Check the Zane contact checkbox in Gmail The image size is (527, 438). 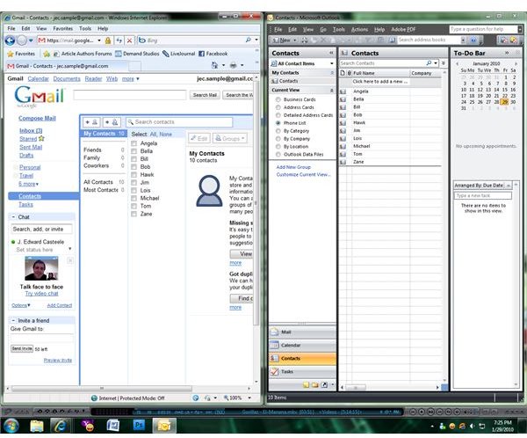134,214
